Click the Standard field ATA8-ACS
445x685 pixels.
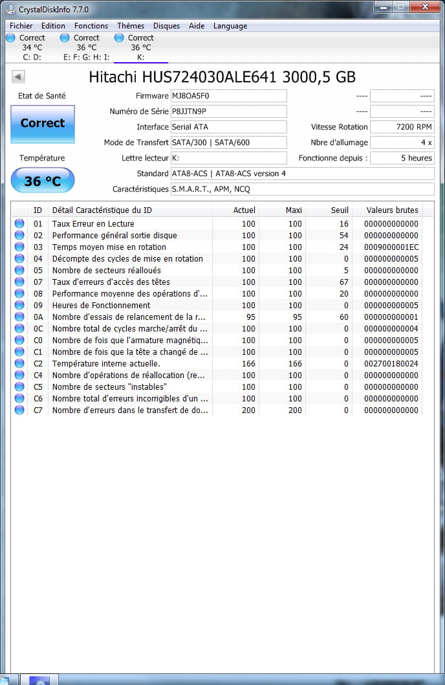point(302,174)
